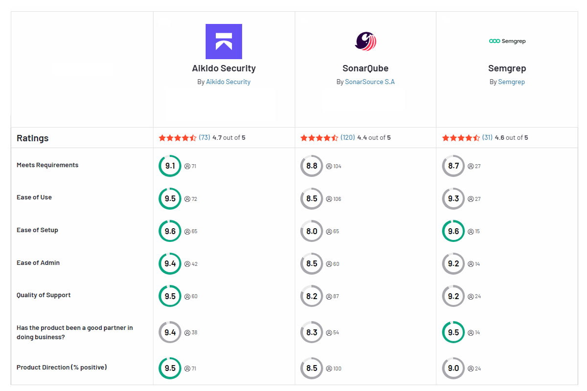Click SonarQube's 8.5 Ease of Admin score ring

[x=312, y=264]
